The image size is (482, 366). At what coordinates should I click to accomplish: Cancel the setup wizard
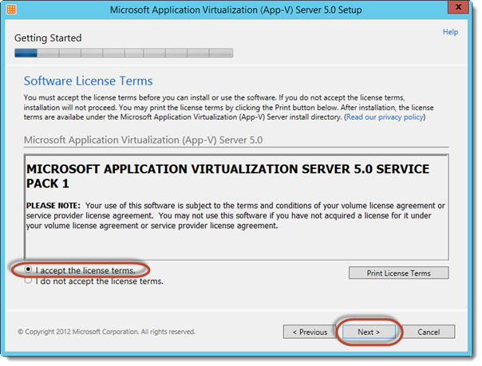point(429,332)
